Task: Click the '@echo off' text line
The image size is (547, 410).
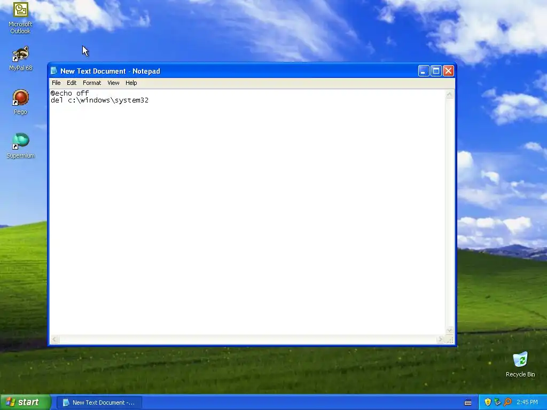Action: point(70,93)
